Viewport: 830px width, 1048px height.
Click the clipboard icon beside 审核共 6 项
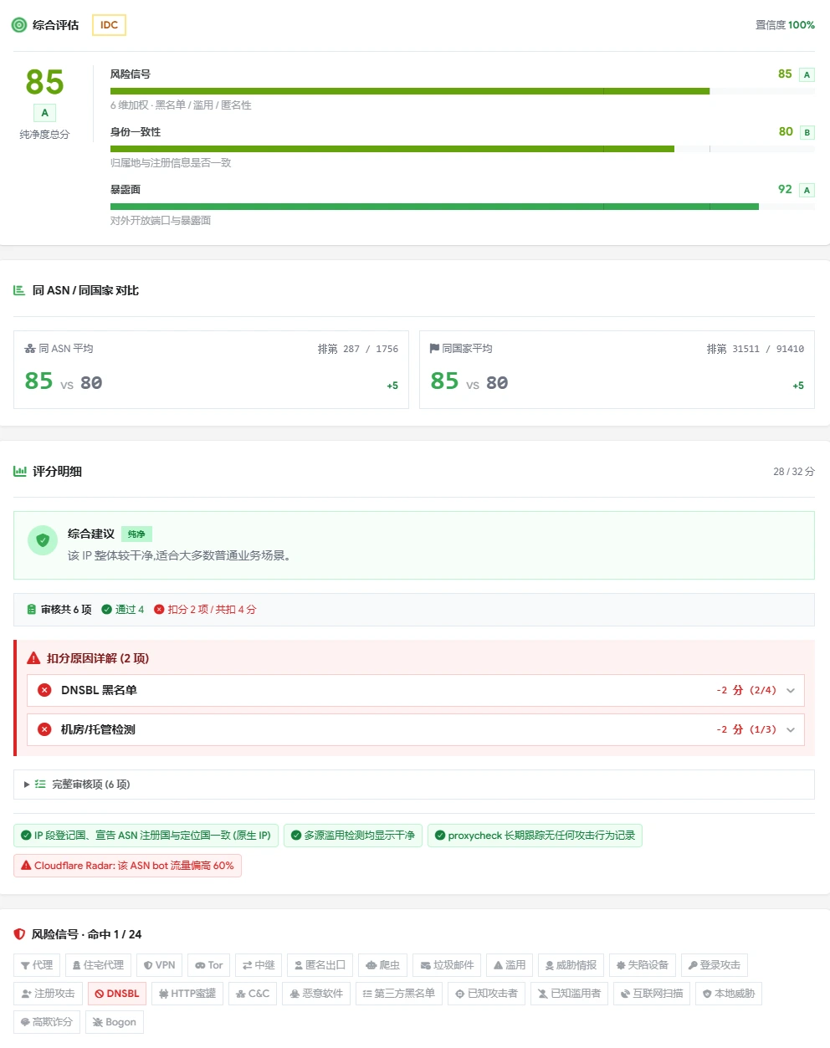pyautogui.click(x=32, y=610)
